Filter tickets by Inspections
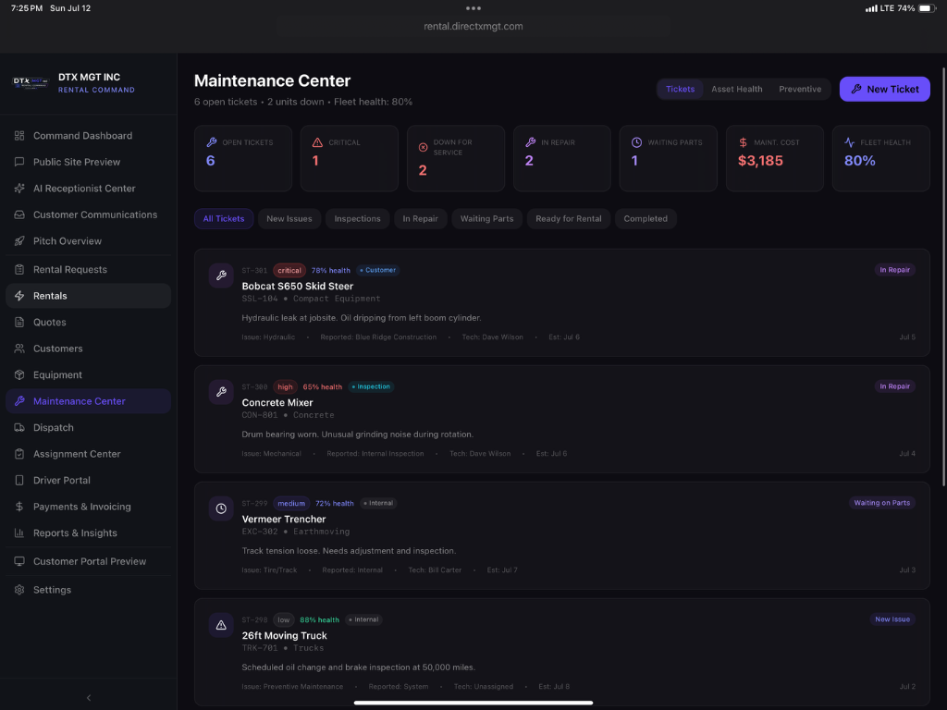Screen dimensions: 947x710 358,218
